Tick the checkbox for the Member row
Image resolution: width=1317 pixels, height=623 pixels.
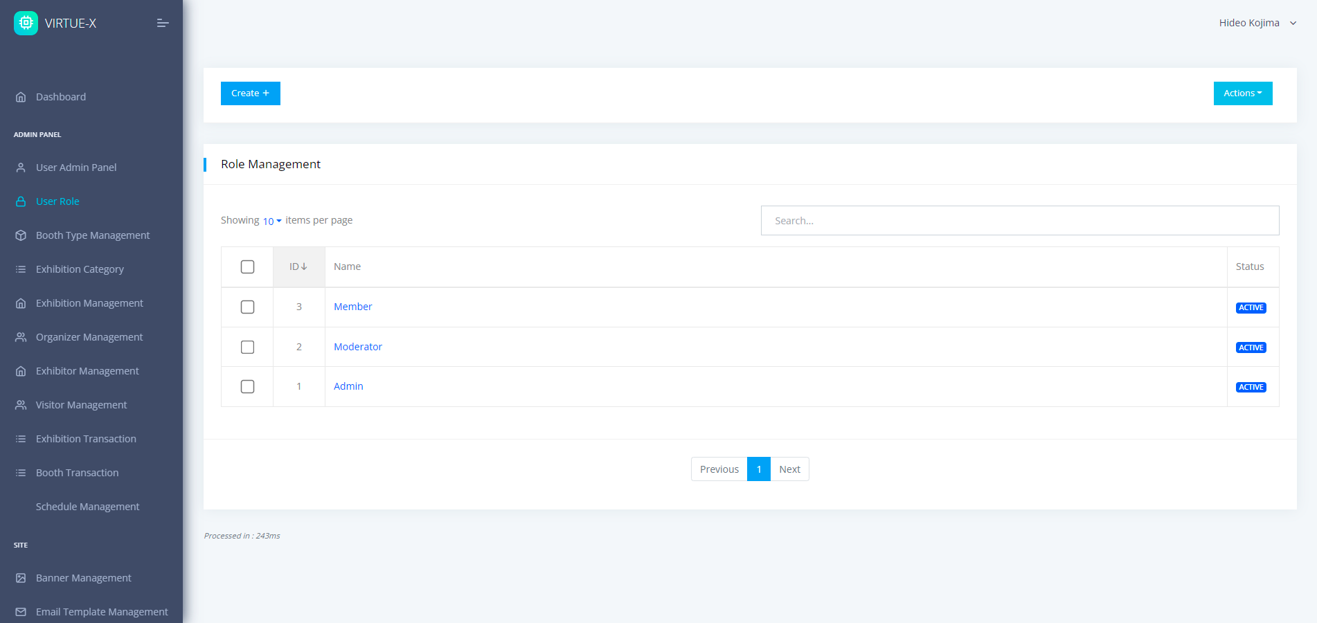pos(247,307)
